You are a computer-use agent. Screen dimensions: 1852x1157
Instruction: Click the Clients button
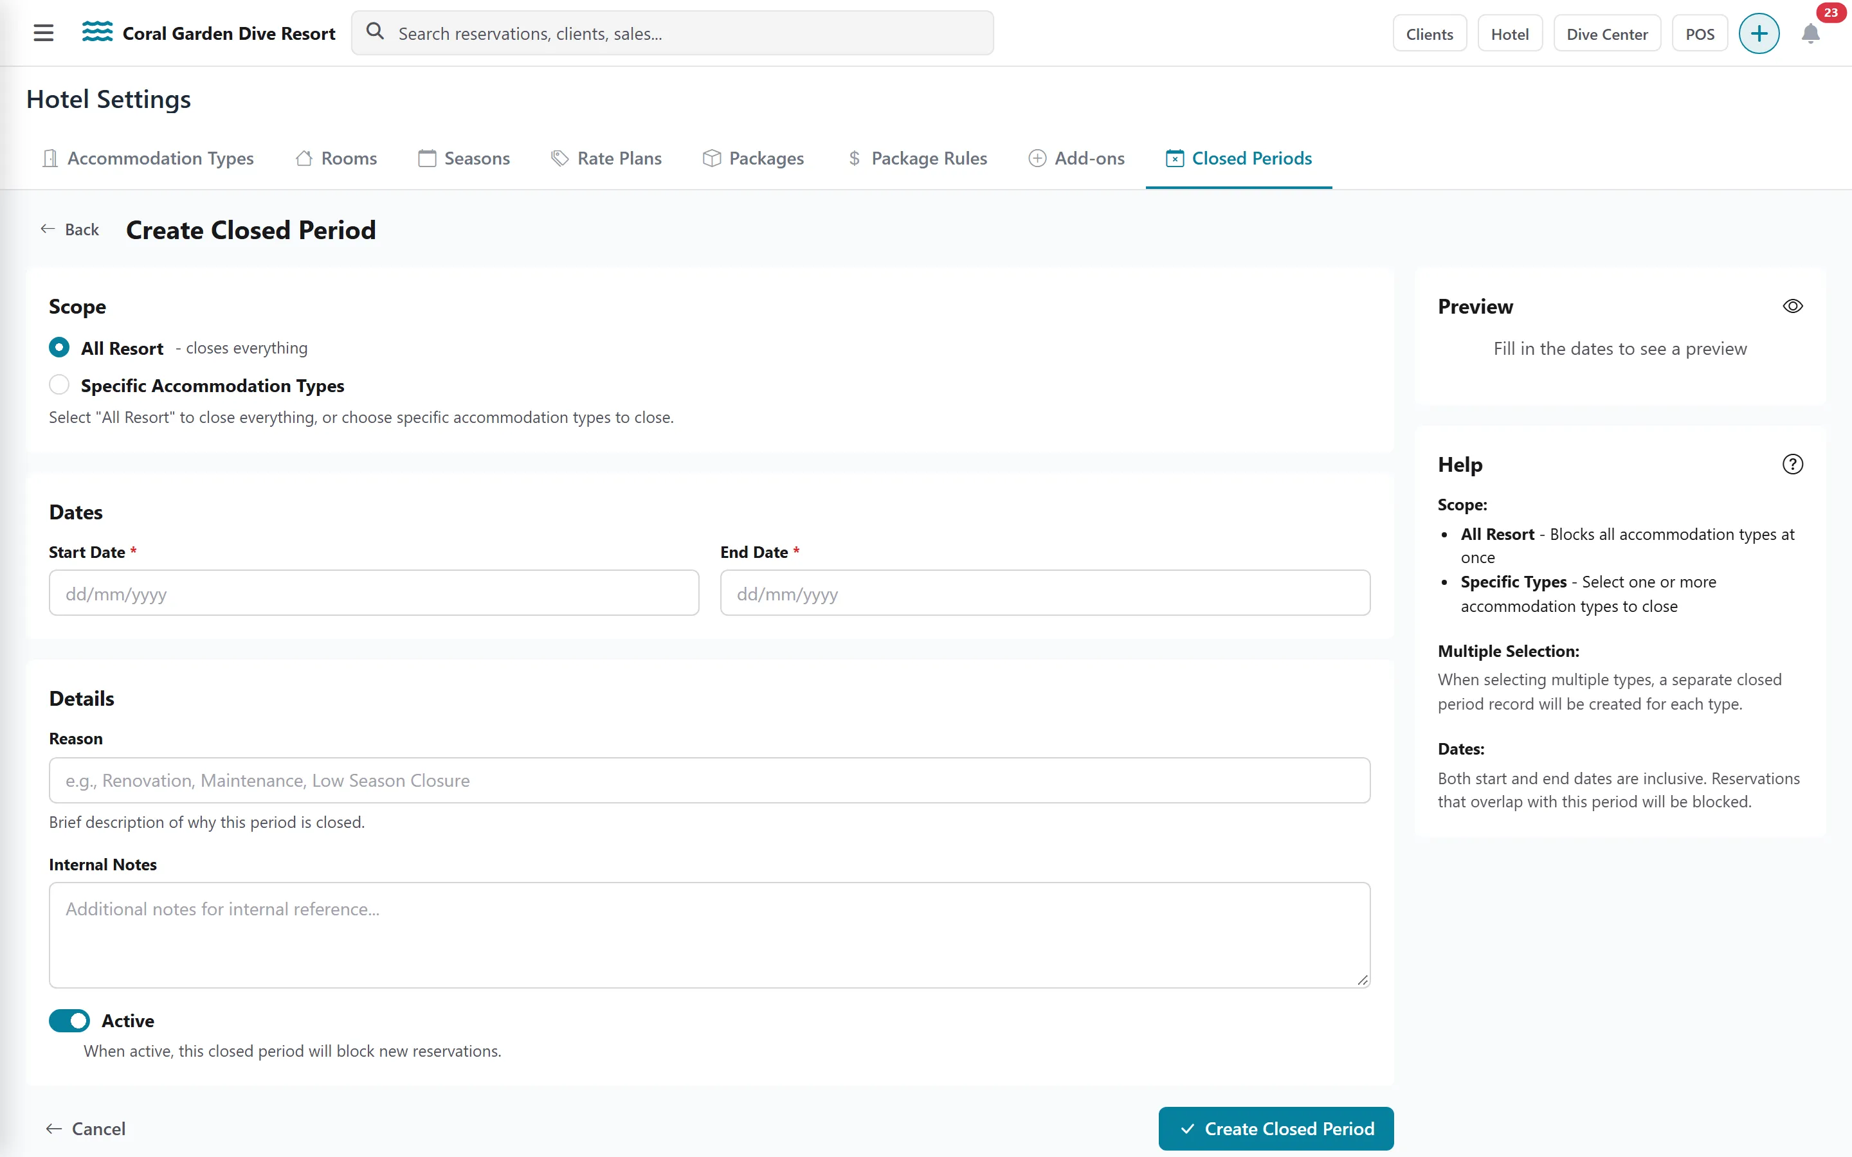click(1429, 33)
